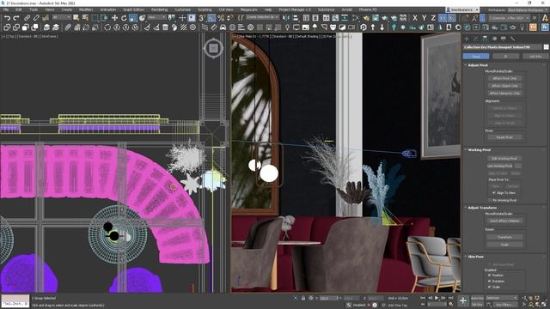The height and width of the screenshot is (309, 550).
Task: Click the Undo arrow in main toolbar
Action: pyautogui.click(x=7, y=17)
